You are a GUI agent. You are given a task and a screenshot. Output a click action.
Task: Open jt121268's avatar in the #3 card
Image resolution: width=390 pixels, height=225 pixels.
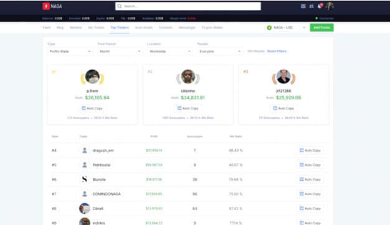283,76
